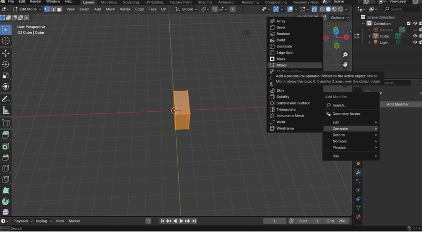Select the 3D Cursor tool
This screenshot has width=422, height=232.
pos(6,41)
